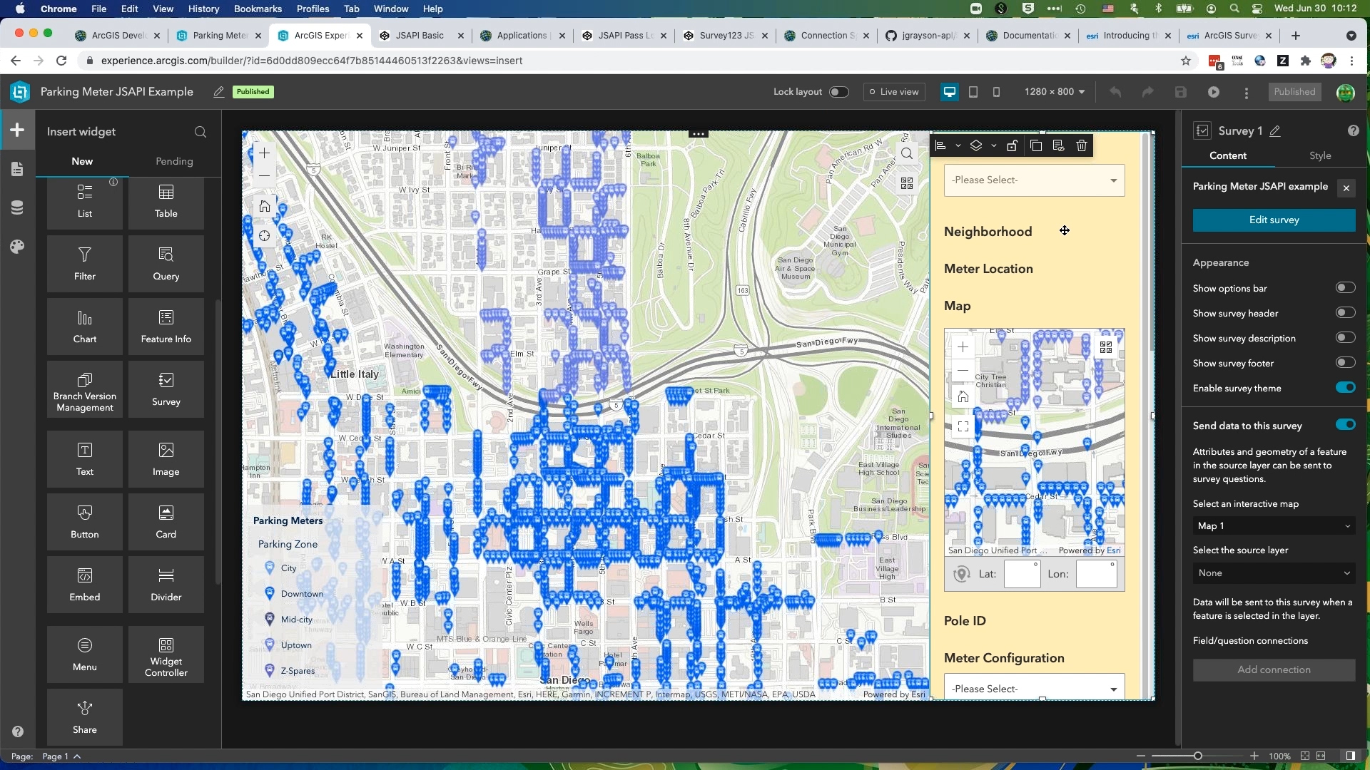
Task: Toggle Lock layout switch
Action: [x=838, y=92]
